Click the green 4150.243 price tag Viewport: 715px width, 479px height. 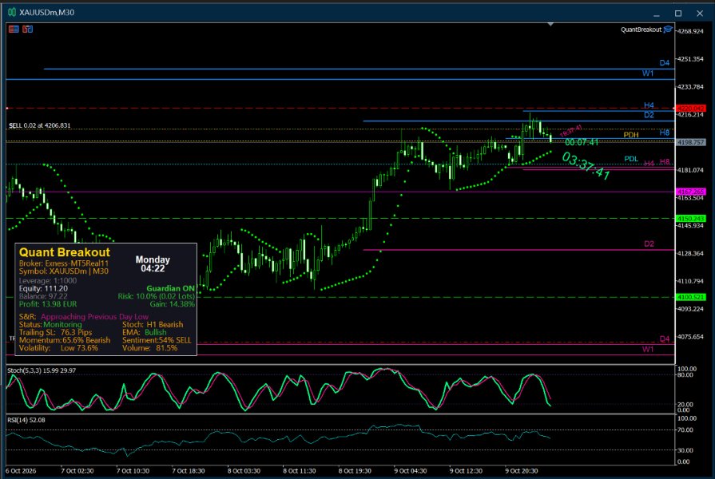(691, 219)
